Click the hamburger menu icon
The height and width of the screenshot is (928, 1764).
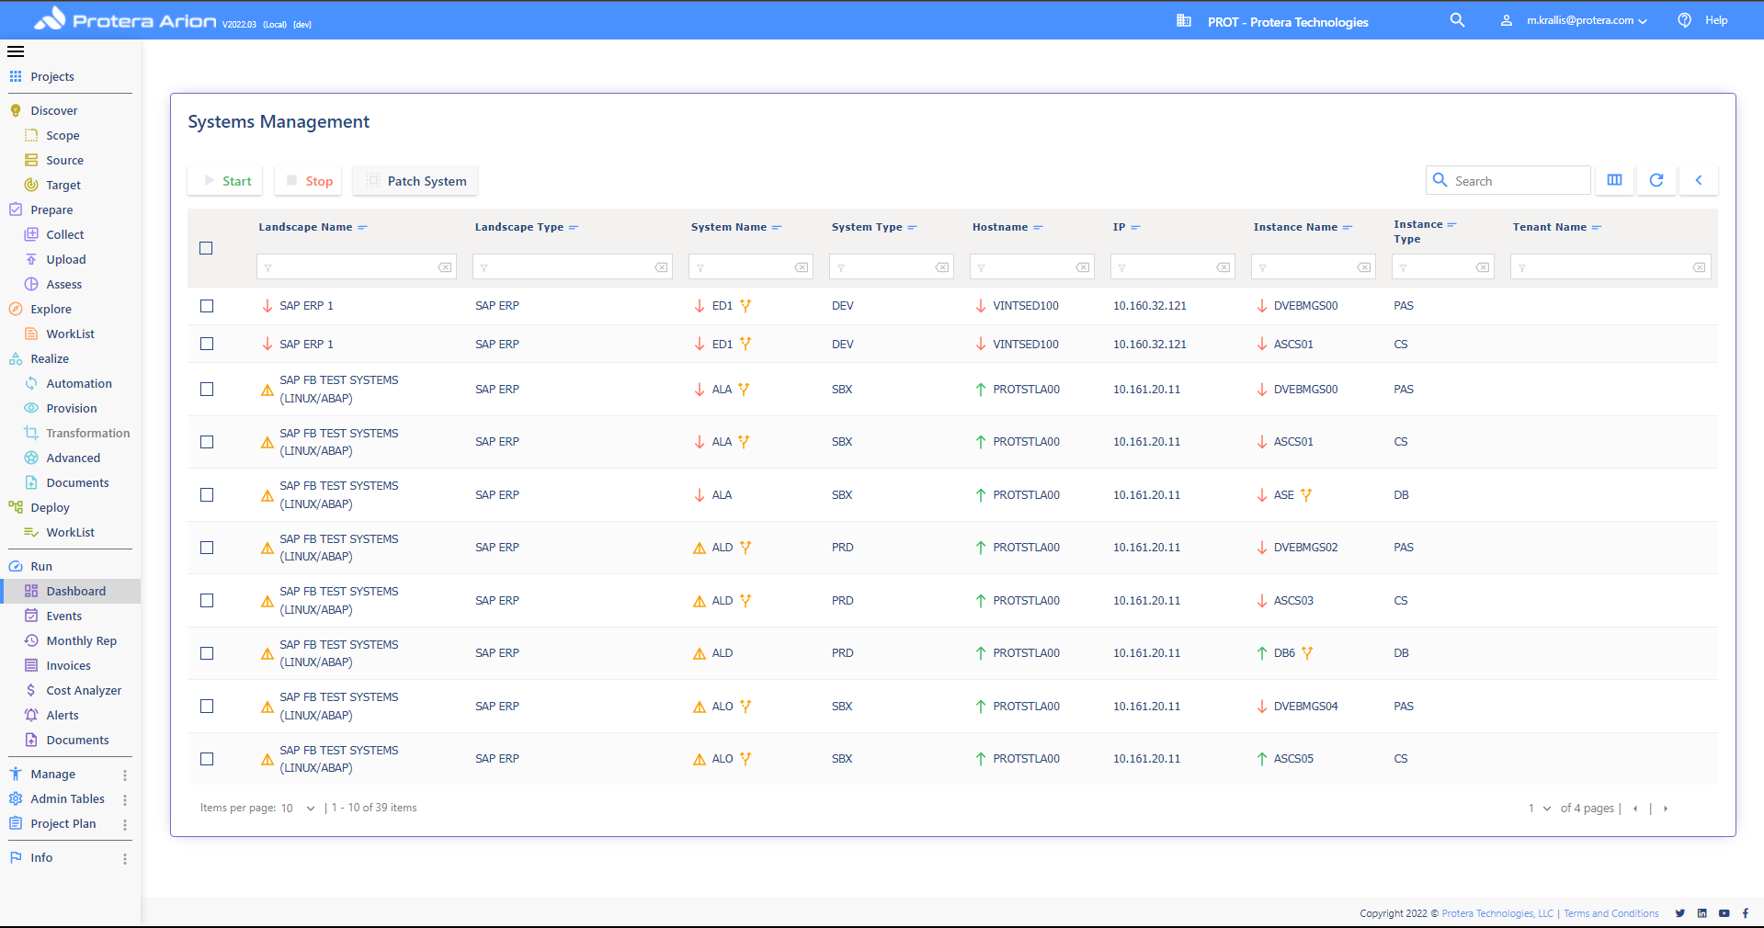point(16,51)
